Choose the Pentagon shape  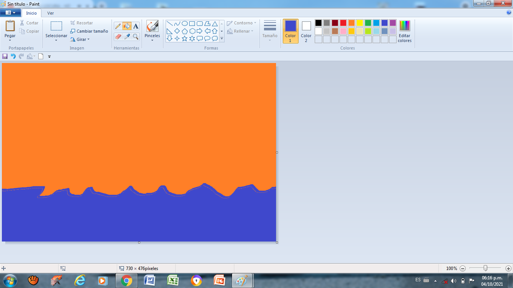(185, 31)
